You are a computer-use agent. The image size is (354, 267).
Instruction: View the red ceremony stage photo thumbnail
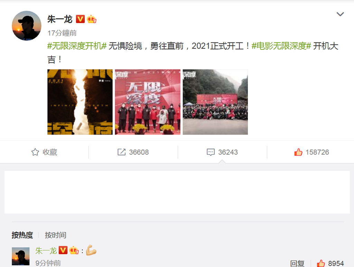click(148, 102)
